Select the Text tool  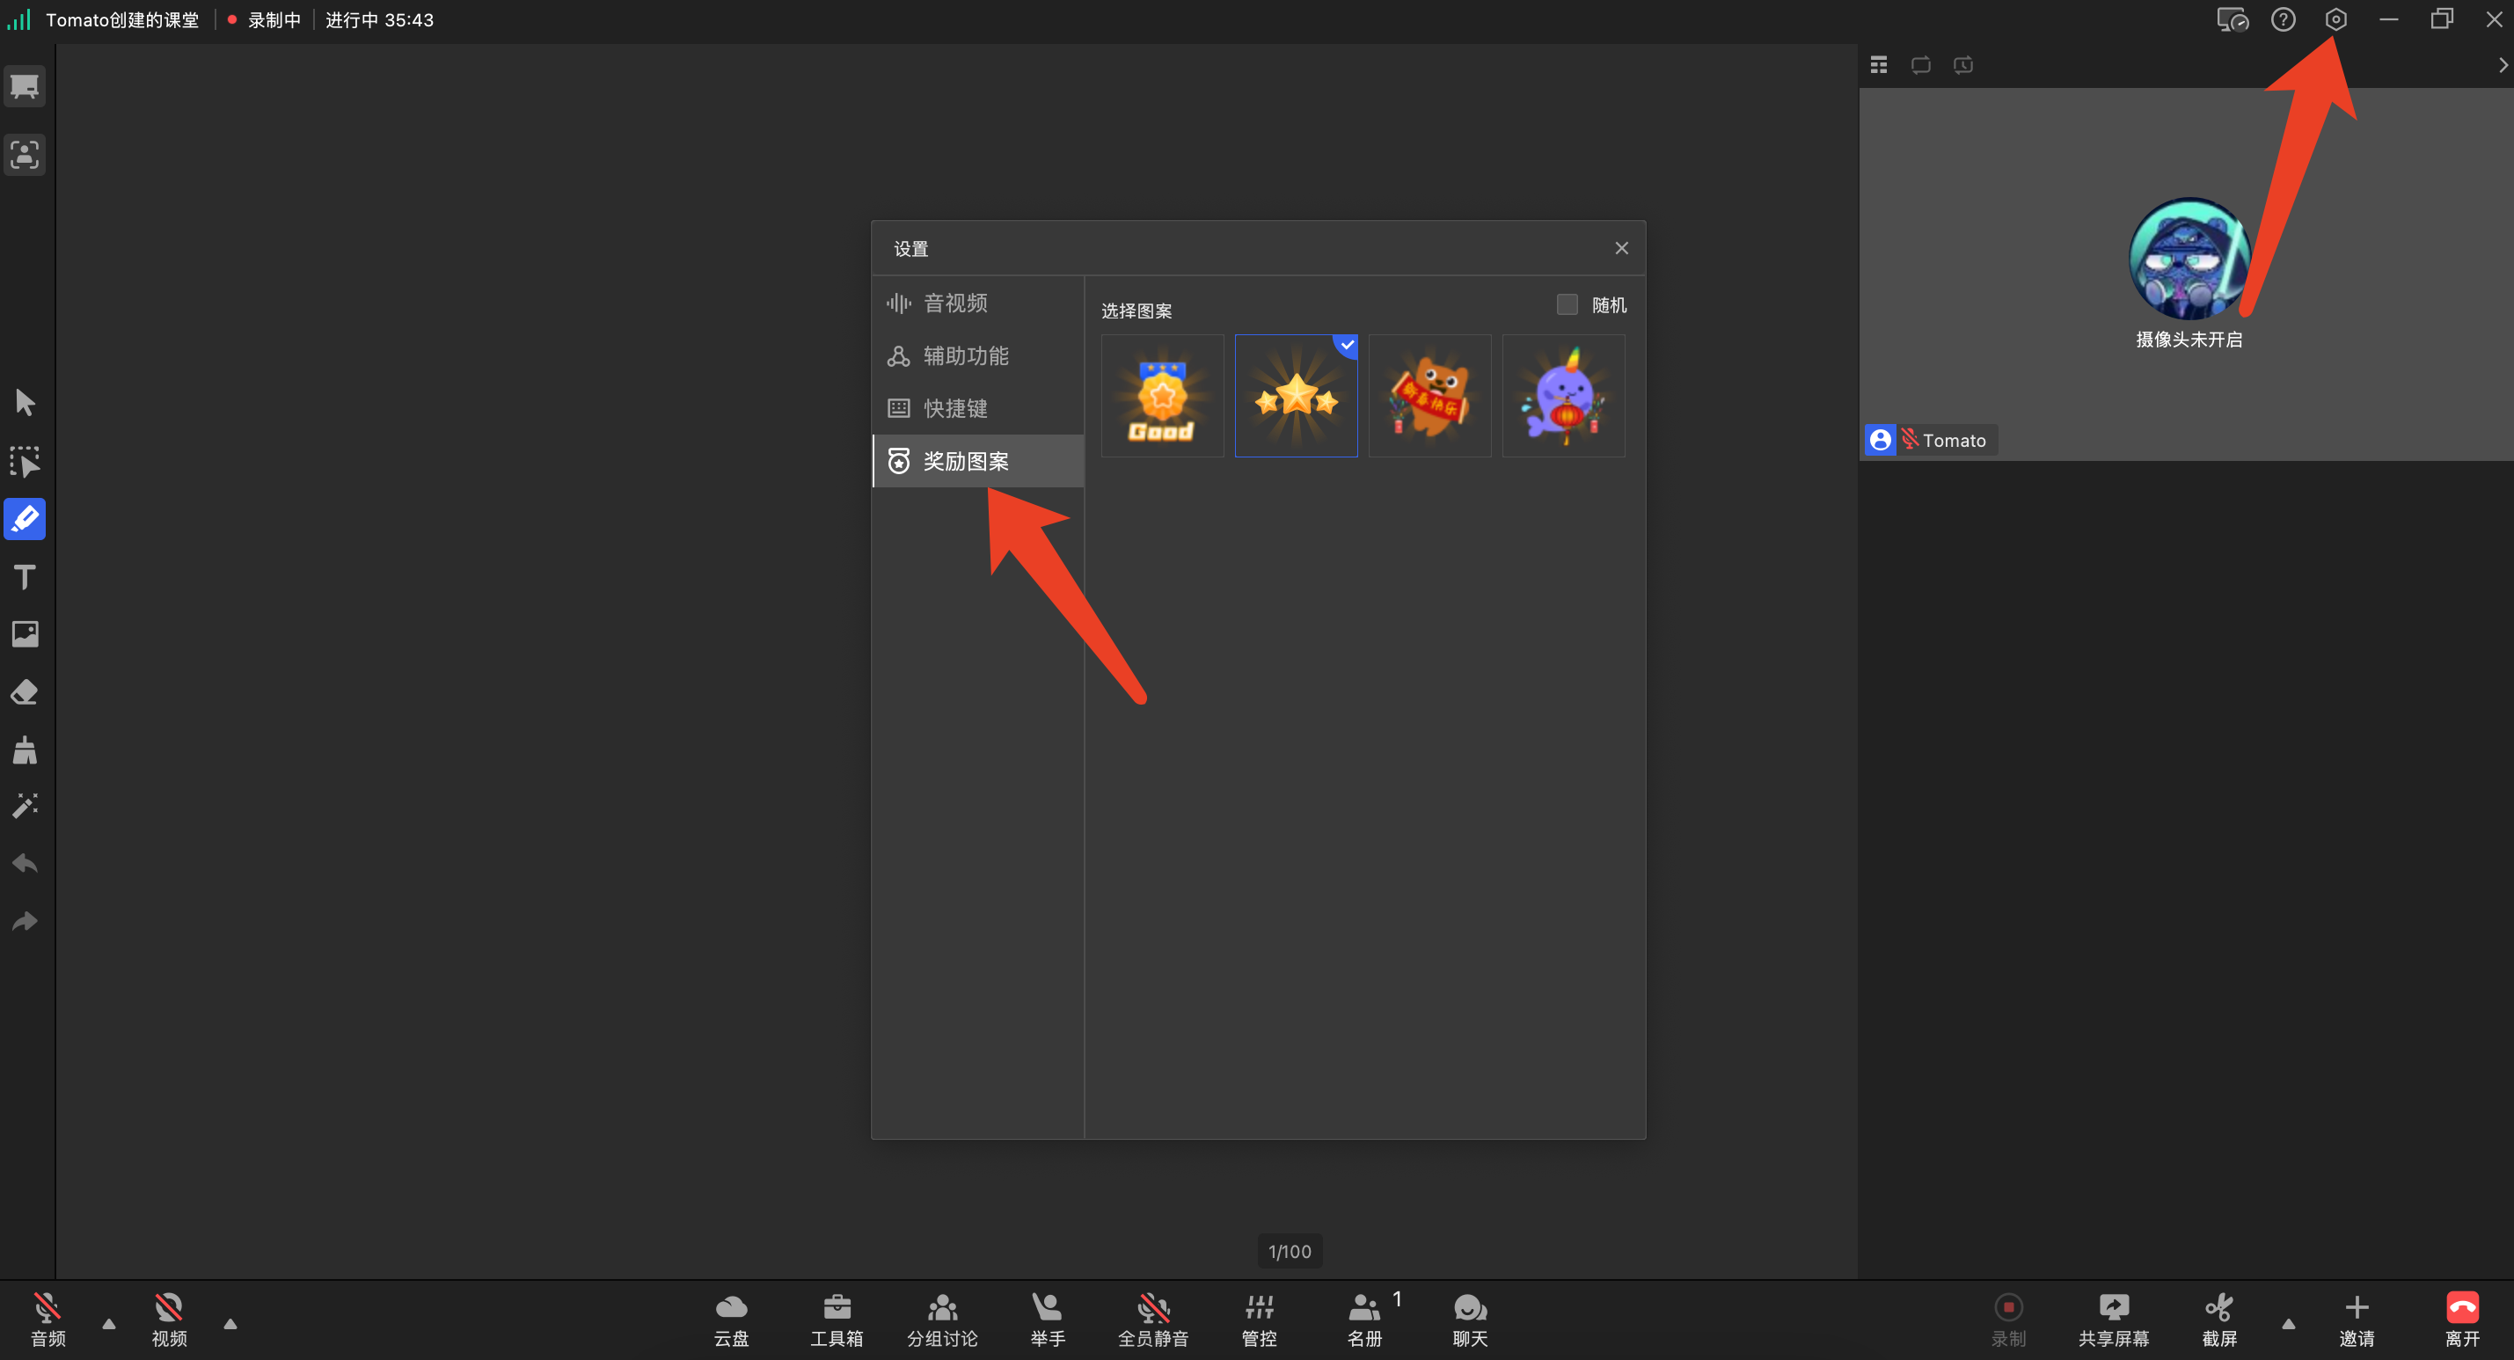[25, 577]
